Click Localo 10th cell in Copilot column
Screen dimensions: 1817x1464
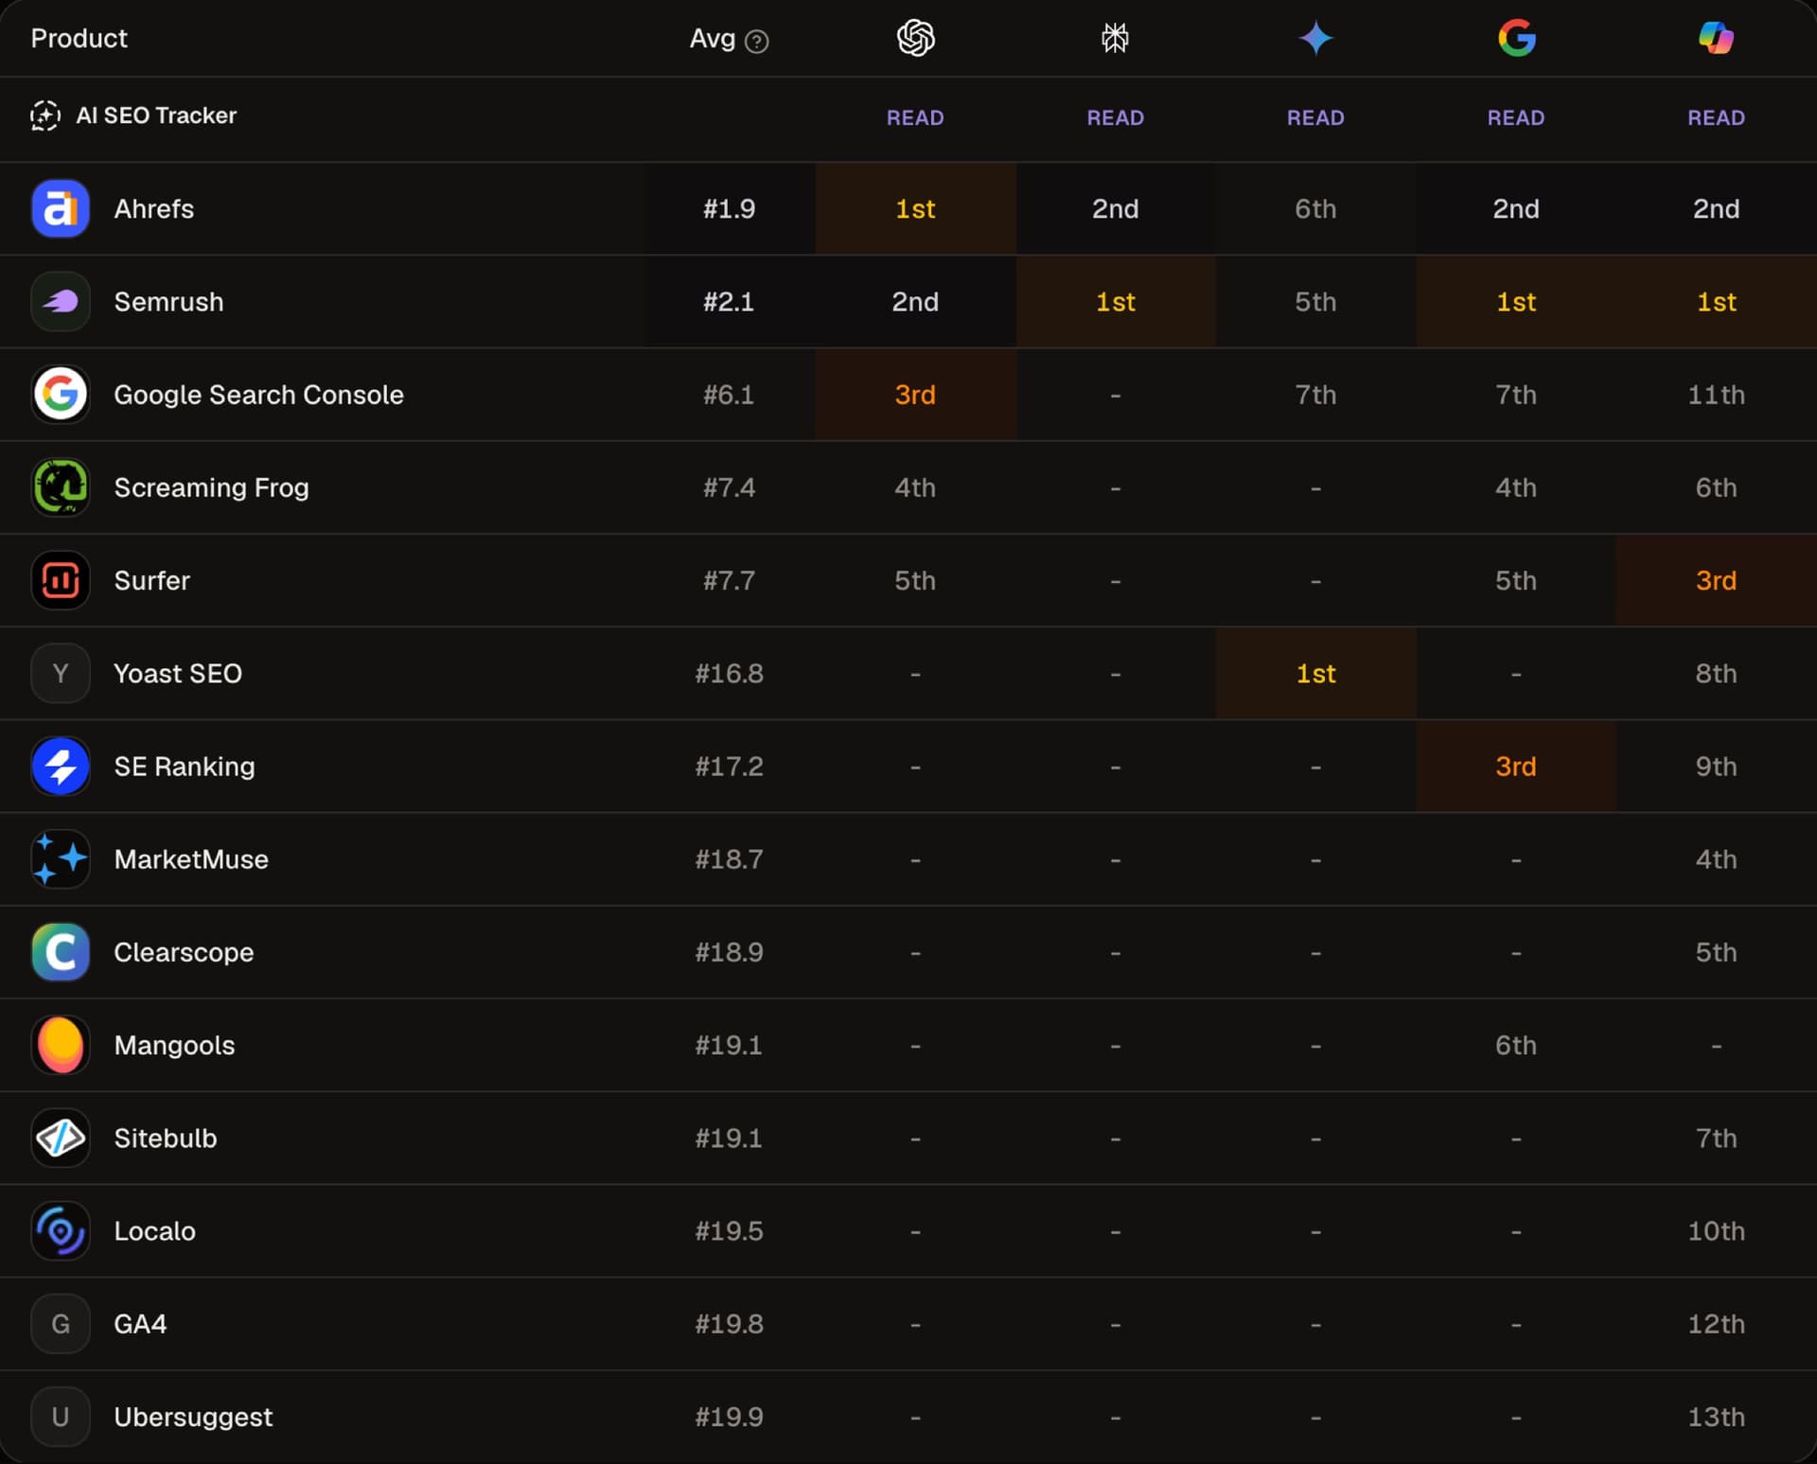(x=1716, y=1230)
